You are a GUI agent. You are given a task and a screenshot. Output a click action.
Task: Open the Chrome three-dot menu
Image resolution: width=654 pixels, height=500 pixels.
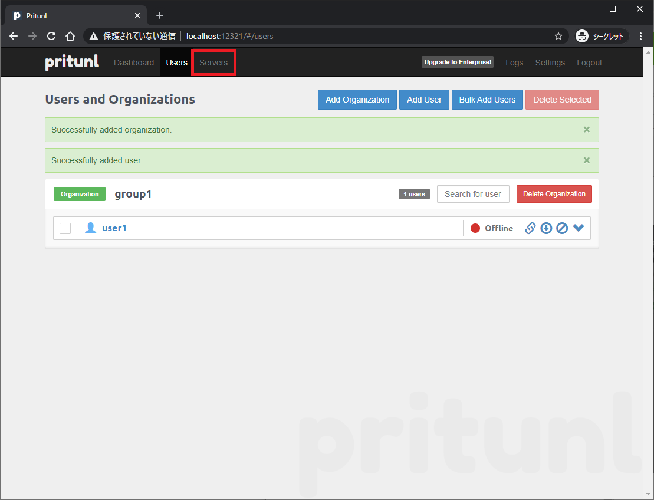coord(640,37)
